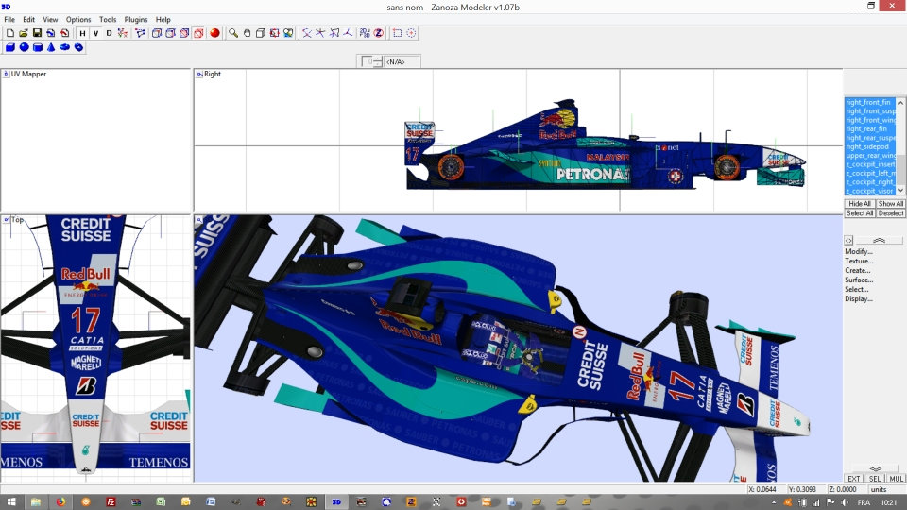Image resolution: width=907 pixels, height=510 pixels.
Task: Click the New file icon
Action: [9, 33]
